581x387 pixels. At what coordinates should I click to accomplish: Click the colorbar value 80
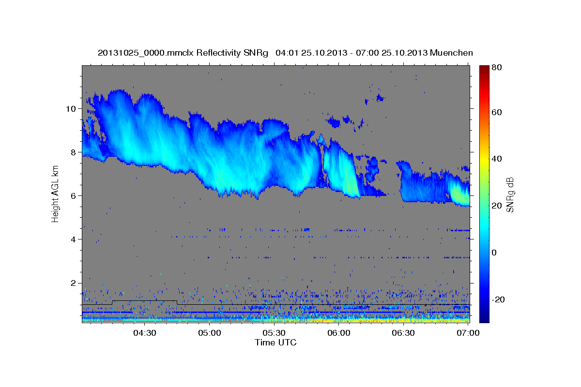pyautogui.click(x=496, y=67)
